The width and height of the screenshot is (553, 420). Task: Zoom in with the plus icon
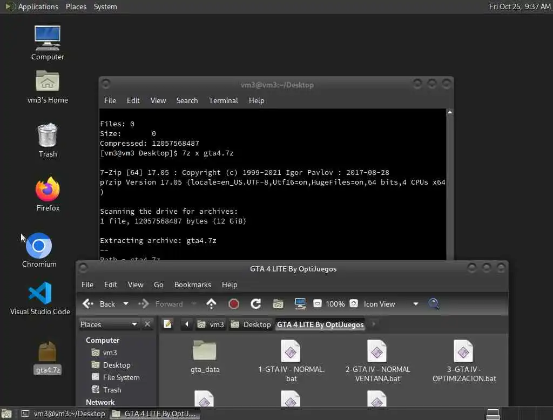tap(354, 303)
